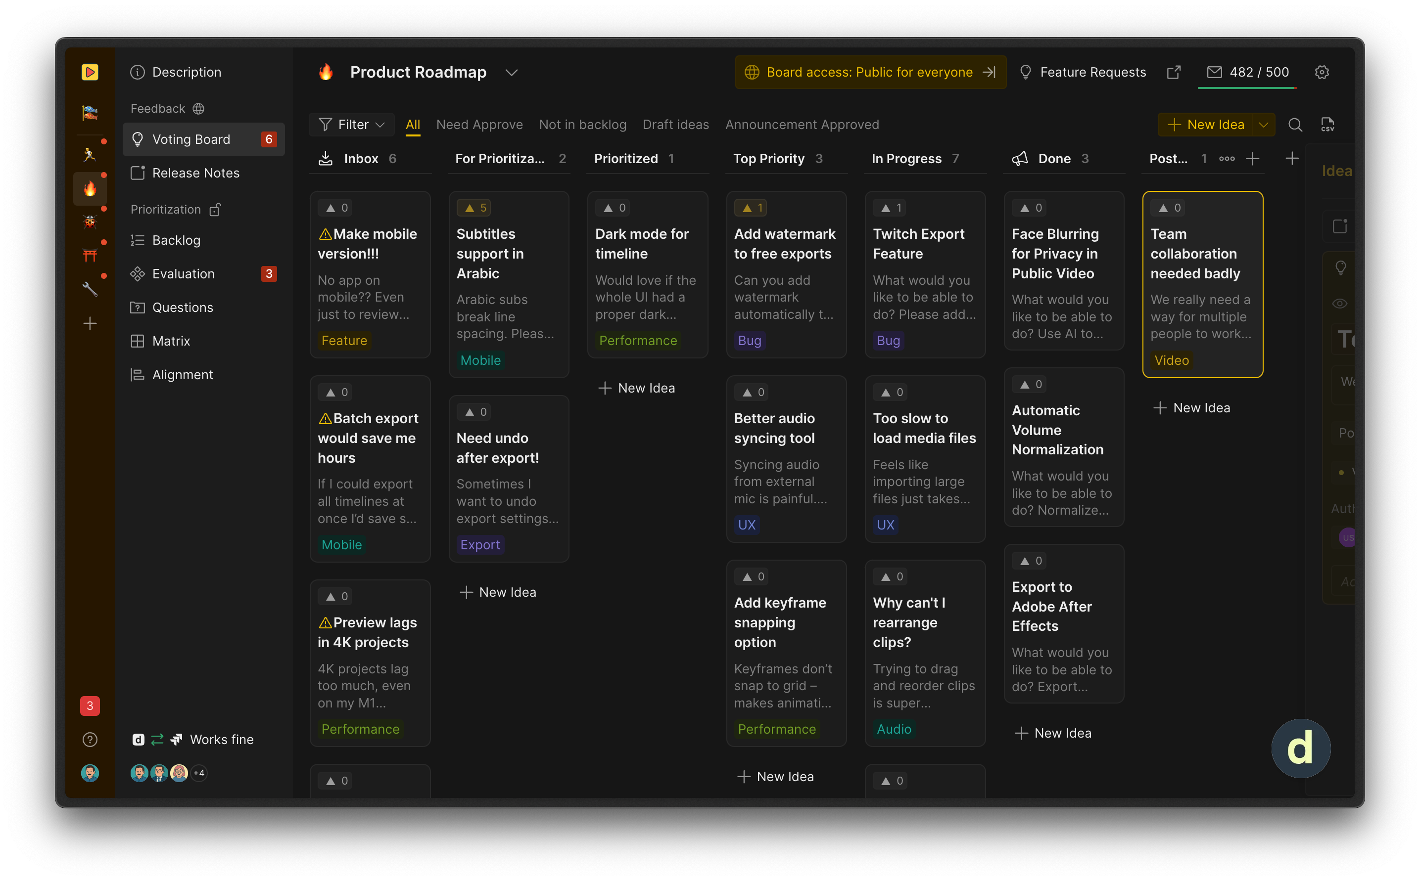Add a new board column with plus
This screenshot has width=1420, height=881.
click(x=1292, y=159)
